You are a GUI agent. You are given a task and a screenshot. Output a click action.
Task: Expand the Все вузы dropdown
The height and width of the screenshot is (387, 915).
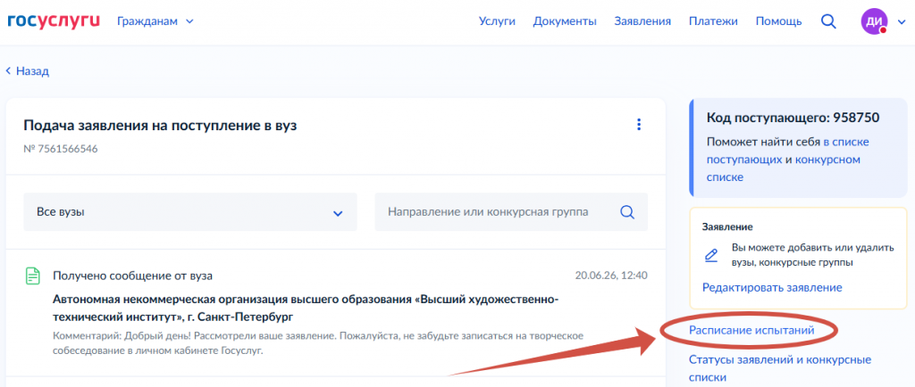190,212
